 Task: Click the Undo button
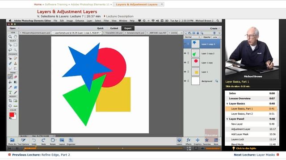[x=34, y=141]
